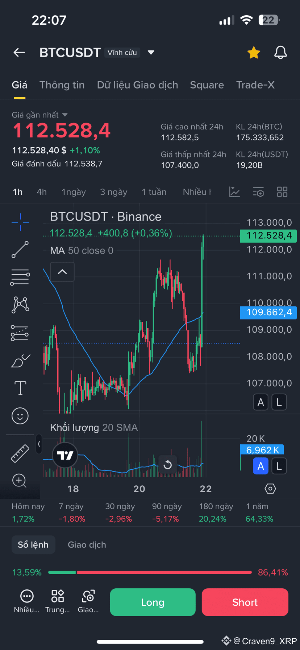Image resolution: width=300 pixels, height=650 pixels.
Task: Toggle volume-pane log L button
Action: [279, 466]
